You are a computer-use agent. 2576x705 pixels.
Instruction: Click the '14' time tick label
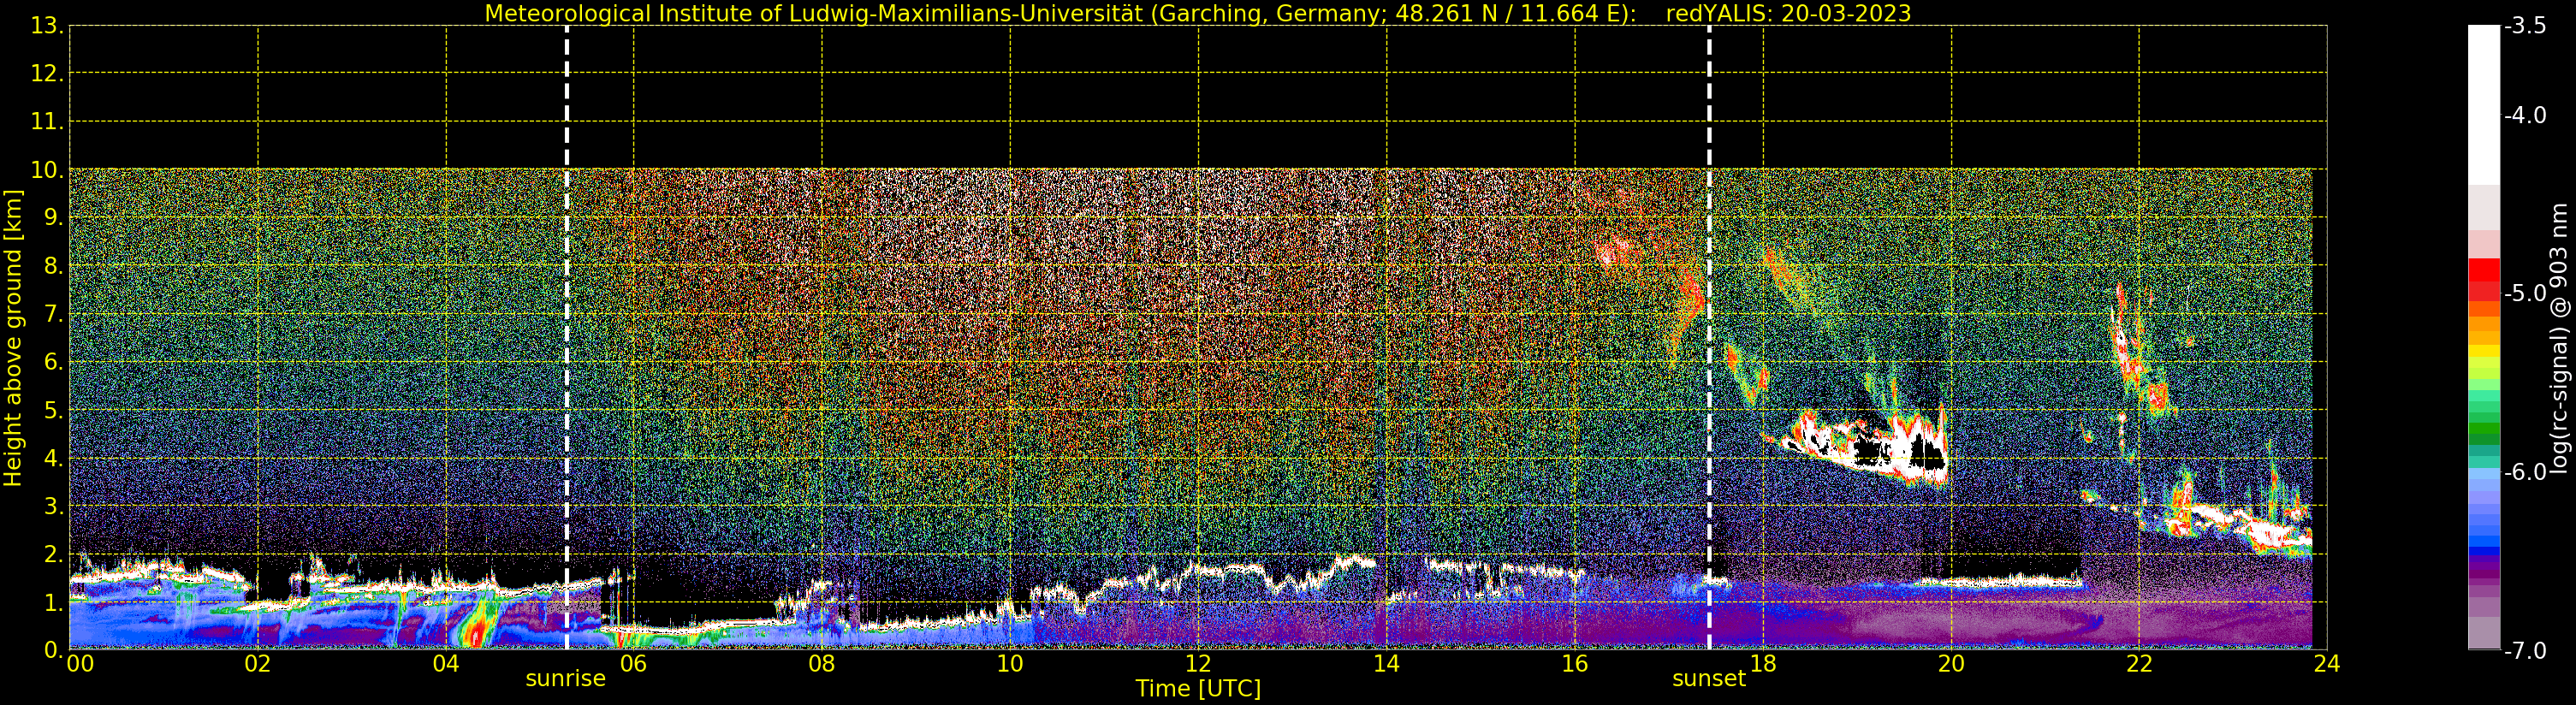point(1386,663)
